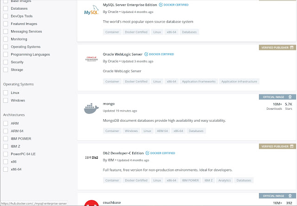Filter by Linux operating system

click(x=6, y=93)
